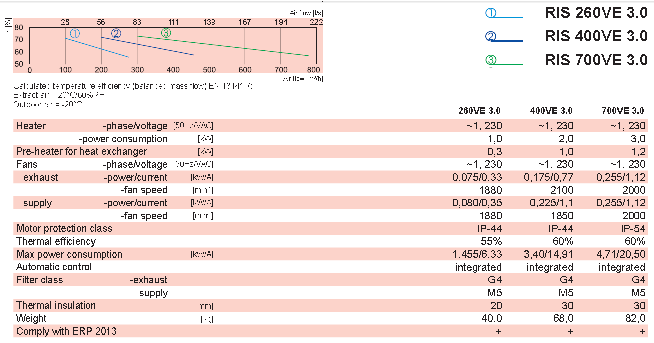Image resolution: width=654 pixels, height=343 pixels.
Task: Select the circled 3 marker inside the efficiency chart
Action: tap(166, 33)
